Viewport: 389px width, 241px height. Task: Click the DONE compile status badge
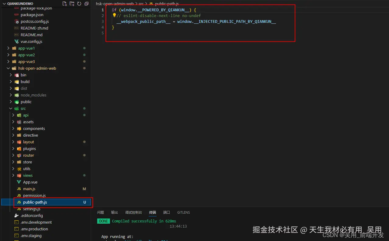[103, 221]
